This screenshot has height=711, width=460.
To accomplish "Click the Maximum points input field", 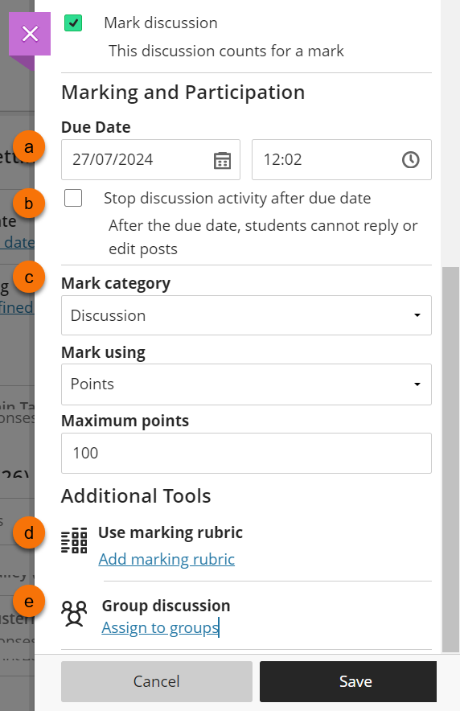I will tap(246, 454).
